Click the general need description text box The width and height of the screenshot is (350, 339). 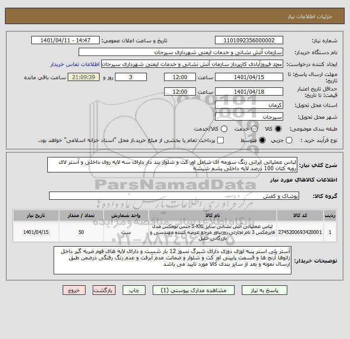(x=172, y=165)
